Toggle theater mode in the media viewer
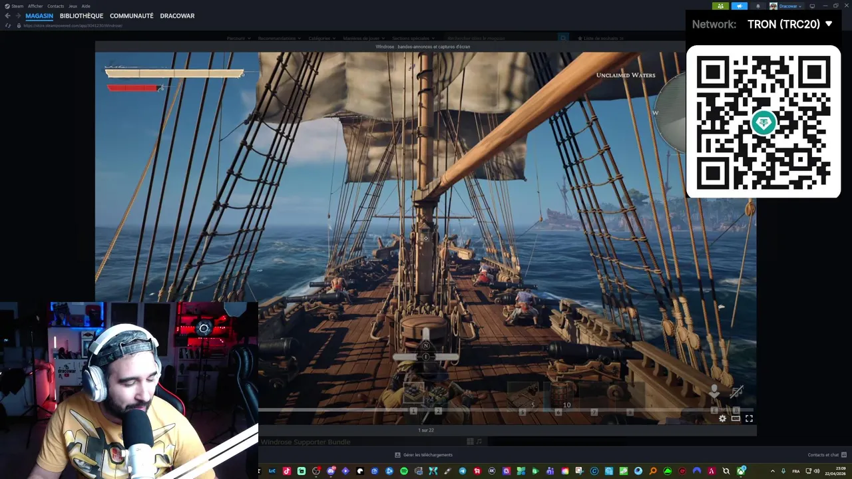This screenshot has width=852, height=479. pyautogui.click(x=736, y=418)
